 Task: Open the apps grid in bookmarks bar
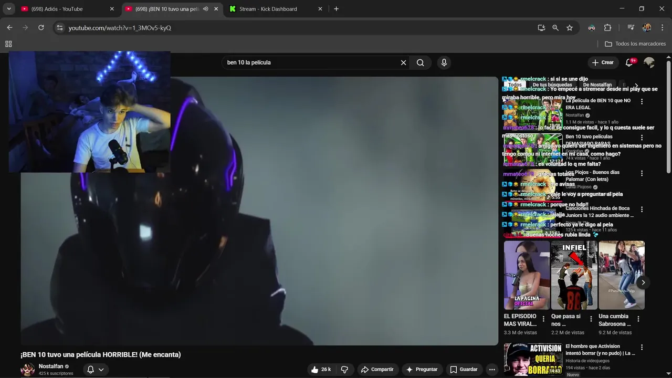(8, 44)
